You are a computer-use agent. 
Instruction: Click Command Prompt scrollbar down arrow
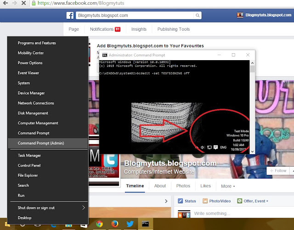[252, 151]
